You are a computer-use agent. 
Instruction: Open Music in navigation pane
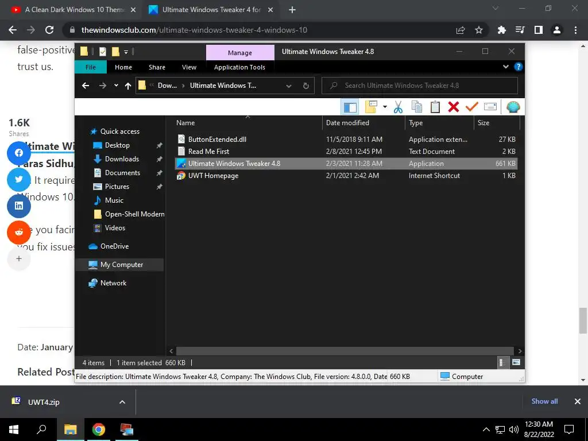[114, 200]
